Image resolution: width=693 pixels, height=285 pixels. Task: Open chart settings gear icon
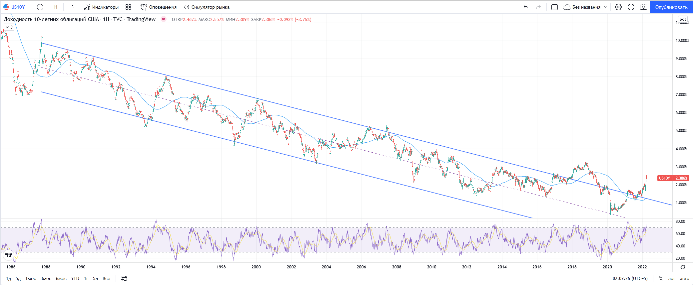click(618, 7)
